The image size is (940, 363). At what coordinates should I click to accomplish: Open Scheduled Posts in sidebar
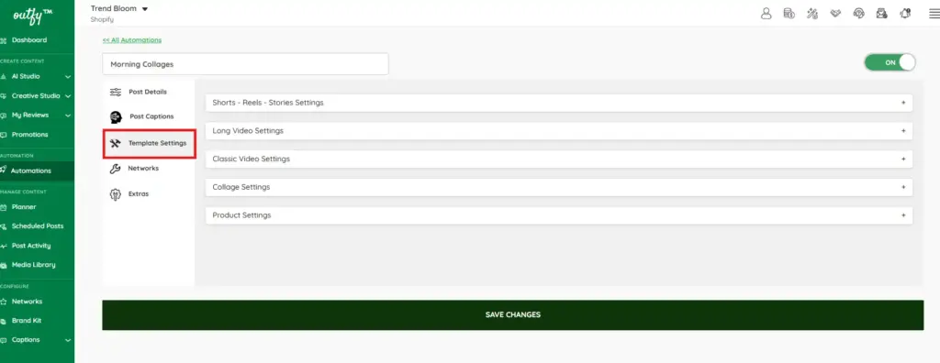[x=37, y=226]
